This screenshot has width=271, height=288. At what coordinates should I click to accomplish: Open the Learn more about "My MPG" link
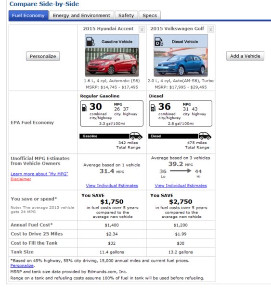coord(39,174)
